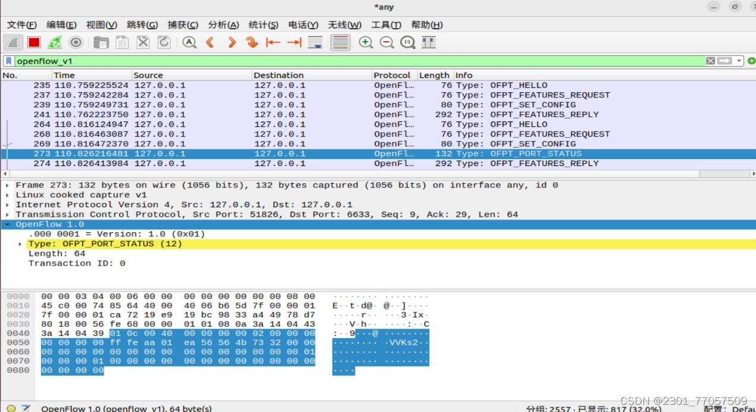Image resolution: width=756 pixels, height=412 pixels.
Task: Stop the running packet capture
Action: point(33,42)
